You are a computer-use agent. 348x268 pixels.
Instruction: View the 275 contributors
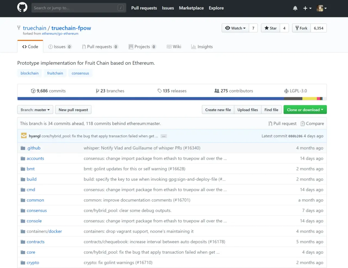[x=234, y=91]
